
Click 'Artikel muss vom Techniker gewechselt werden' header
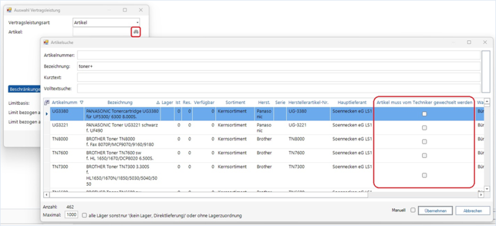425,102
